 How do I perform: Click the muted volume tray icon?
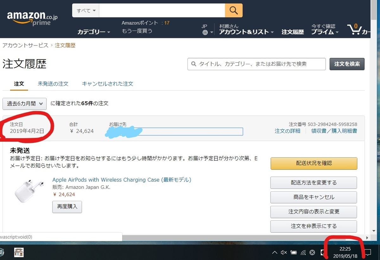tap(284, 252)
